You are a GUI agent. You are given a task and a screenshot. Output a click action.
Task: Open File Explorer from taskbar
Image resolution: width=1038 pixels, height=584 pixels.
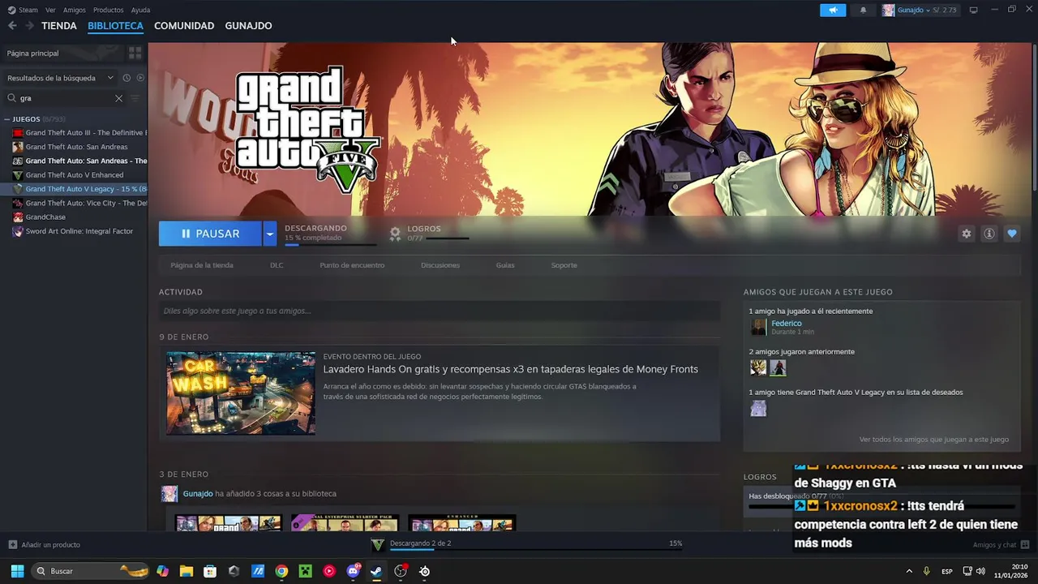coord(186,571)
